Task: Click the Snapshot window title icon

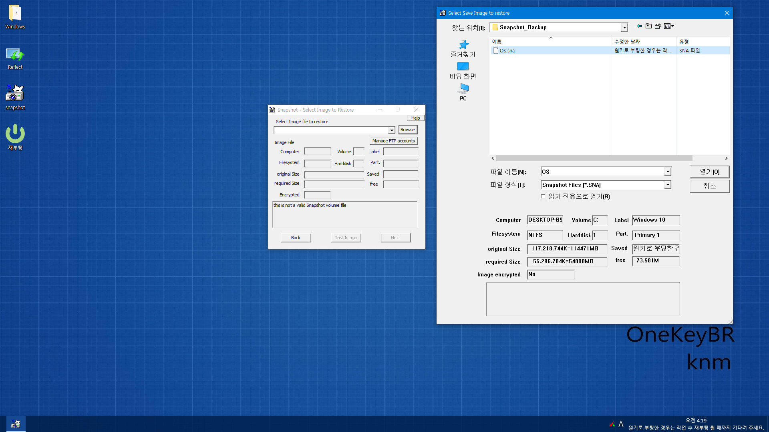Action: pyautogui.click(x=272, y=110)
